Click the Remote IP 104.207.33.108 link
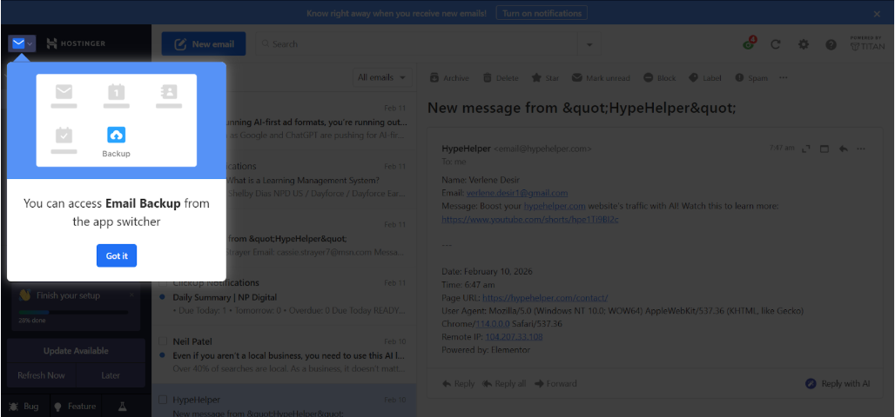The height and width of the screenshot is (417, 895). pyautogui.click(x=514, y=337)
